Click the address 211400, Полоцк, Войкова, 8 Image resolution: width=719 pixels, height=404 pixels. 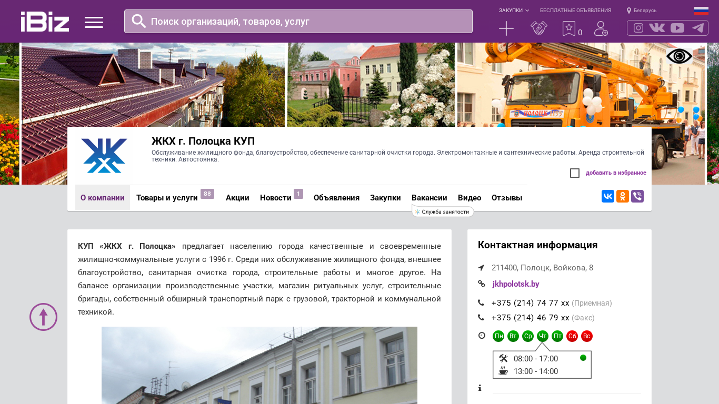click(x=542, y=268)
